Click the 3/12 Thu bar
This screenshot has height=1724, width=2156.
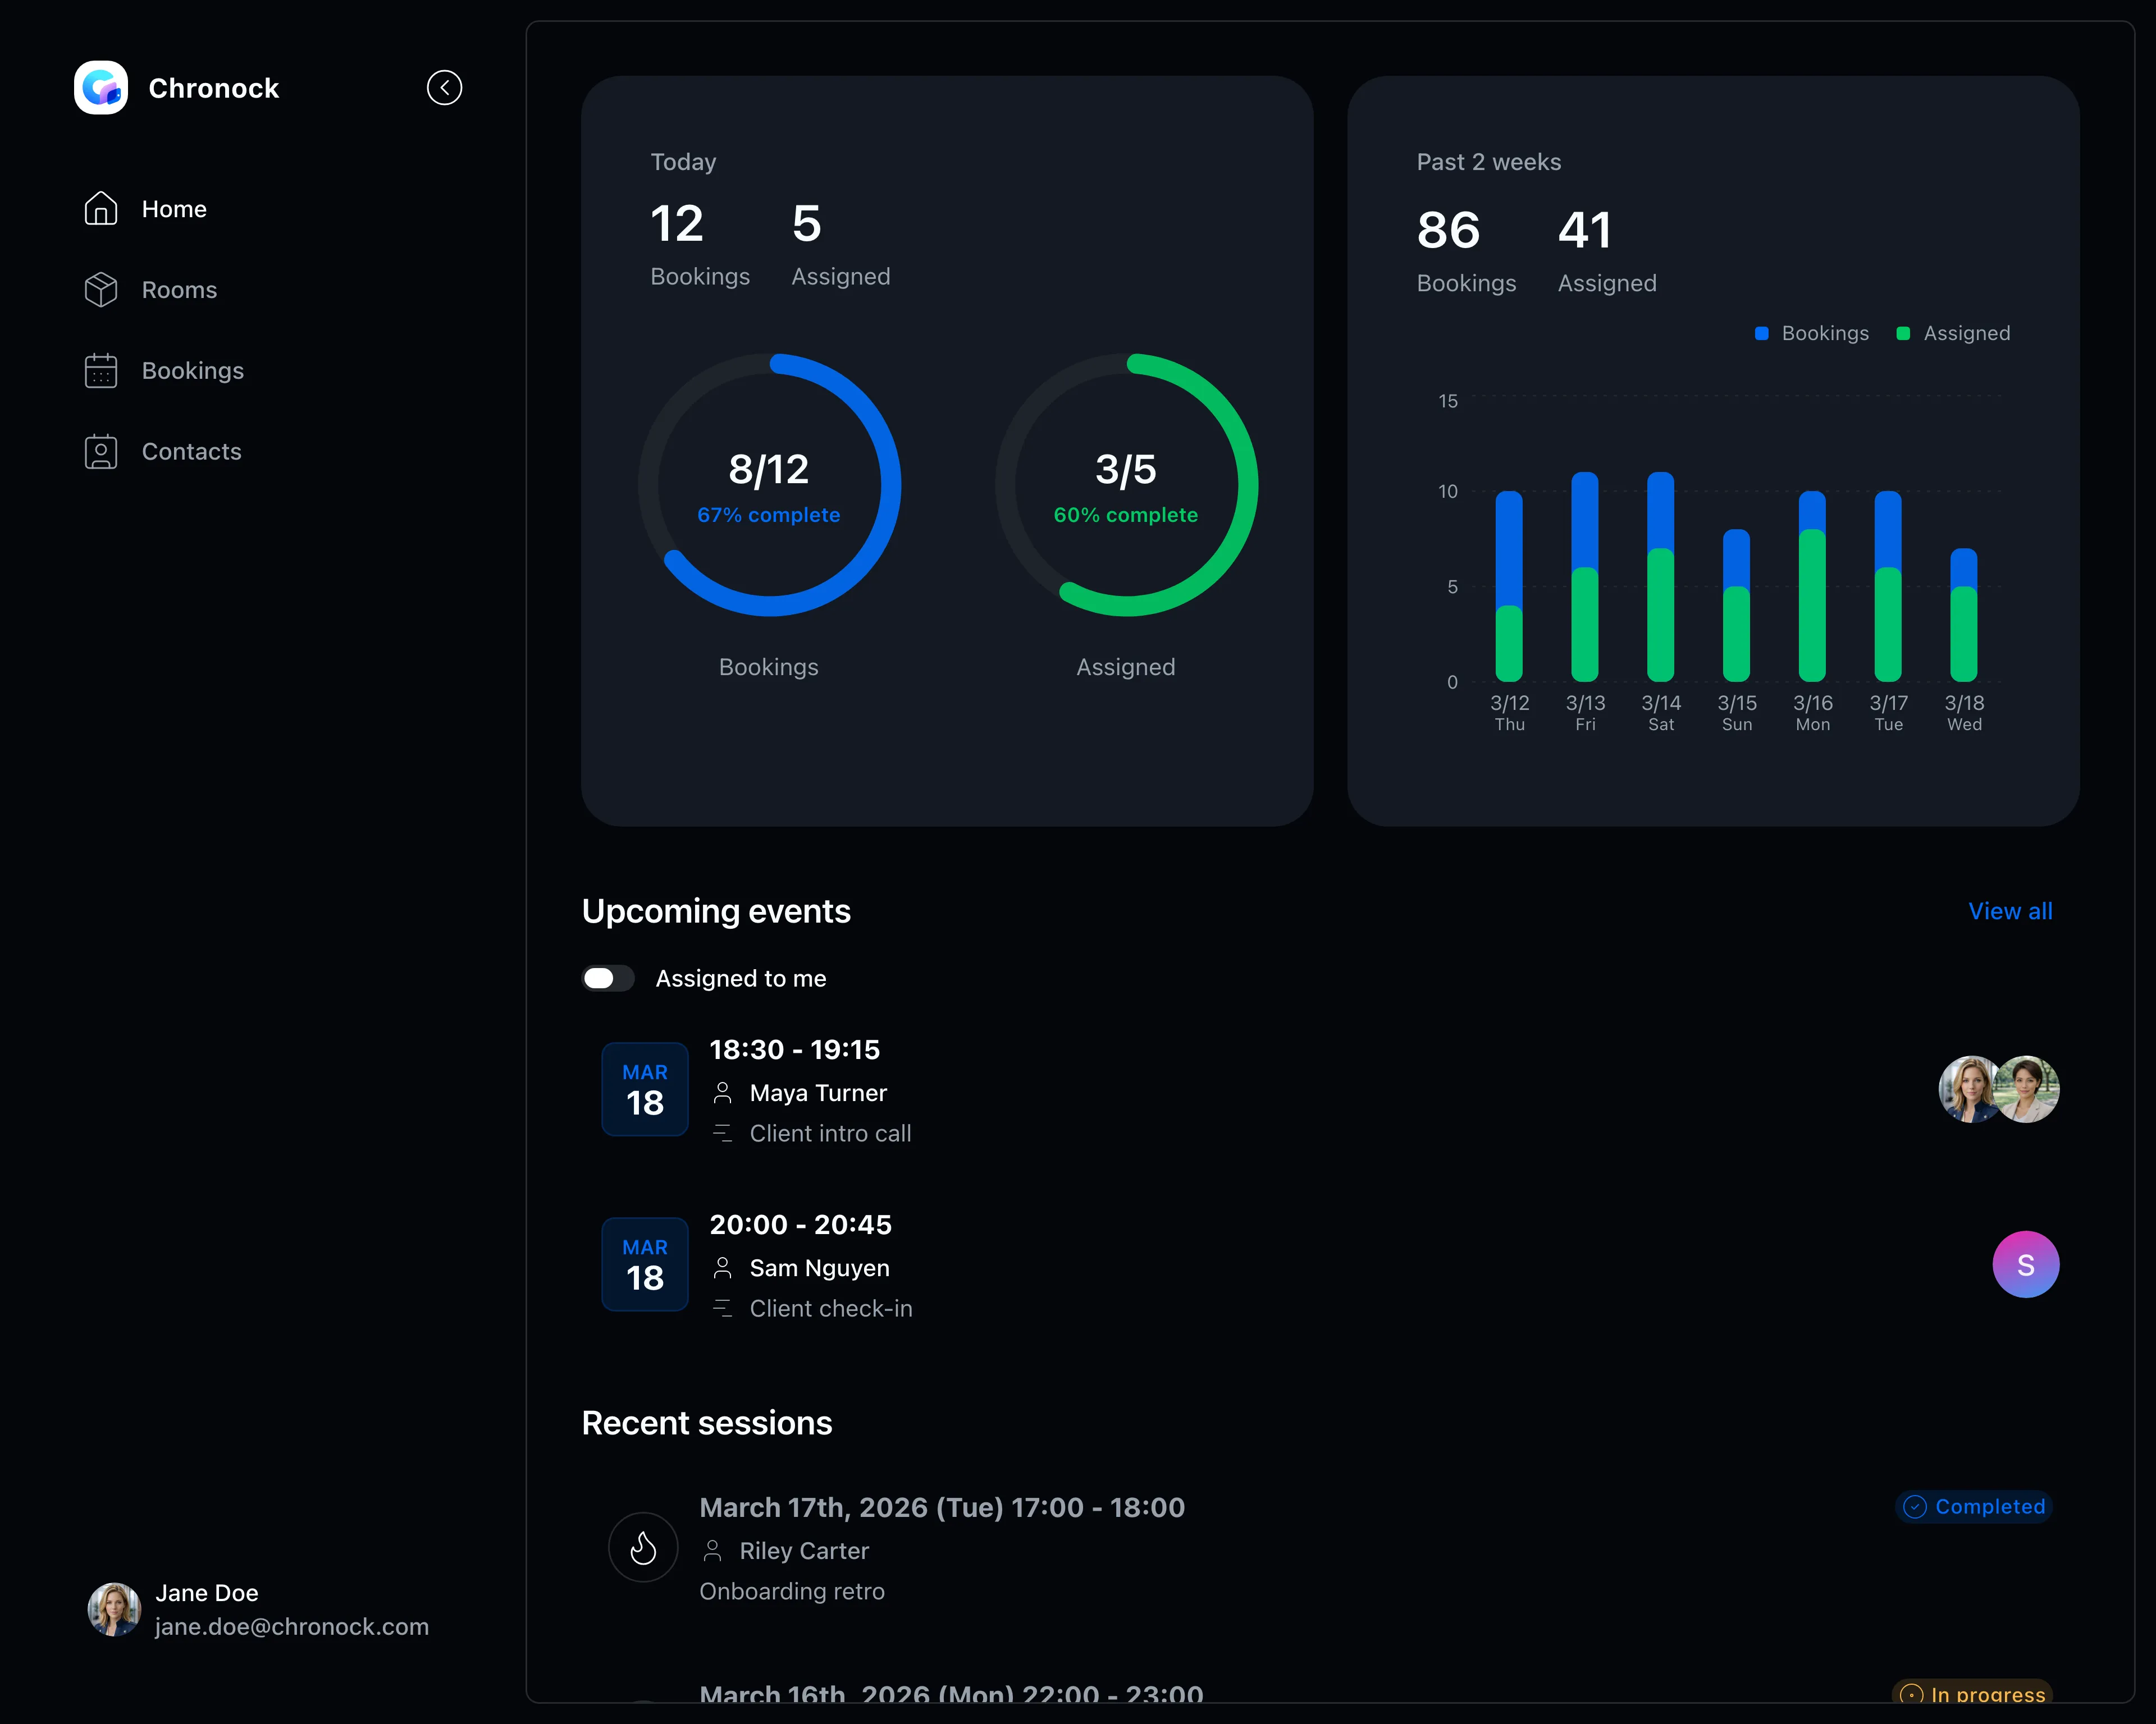[1509, 586]
